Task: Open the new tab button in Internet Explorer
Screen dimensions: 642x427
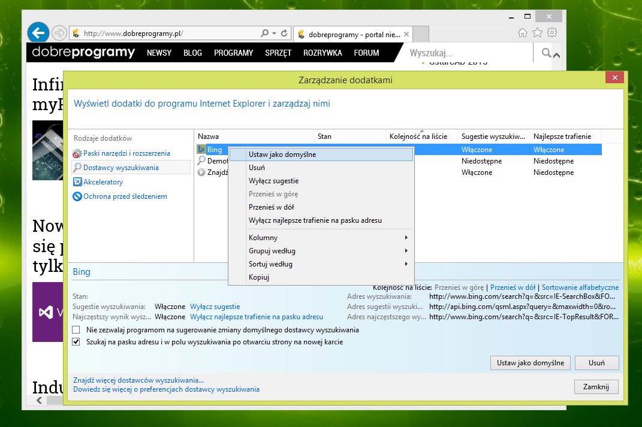Action: (421, 34)
